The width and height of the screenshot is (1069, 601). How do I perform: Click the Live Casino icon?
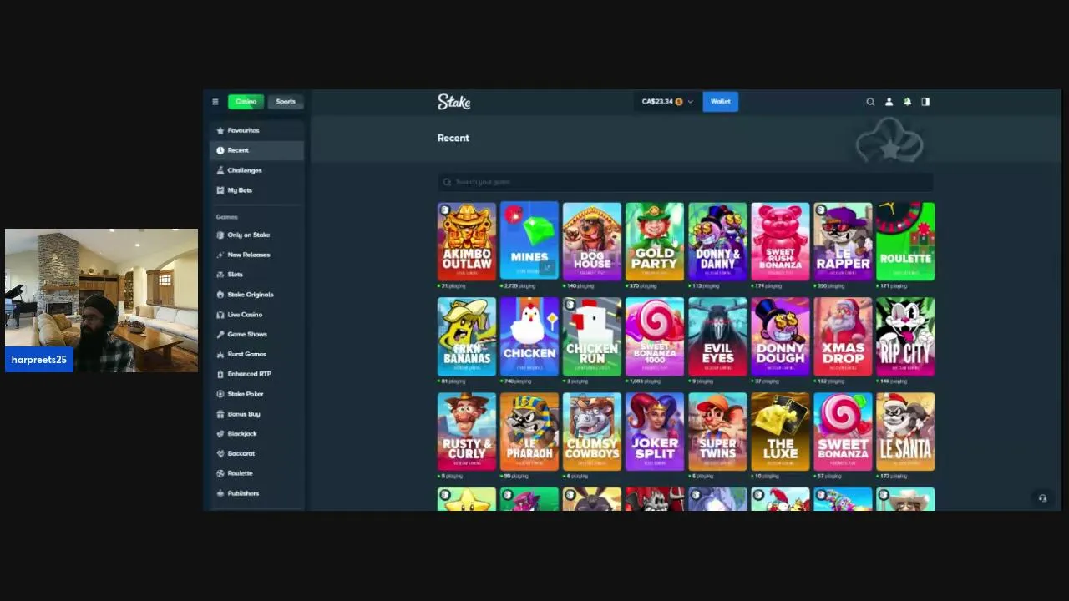point(220,315)
